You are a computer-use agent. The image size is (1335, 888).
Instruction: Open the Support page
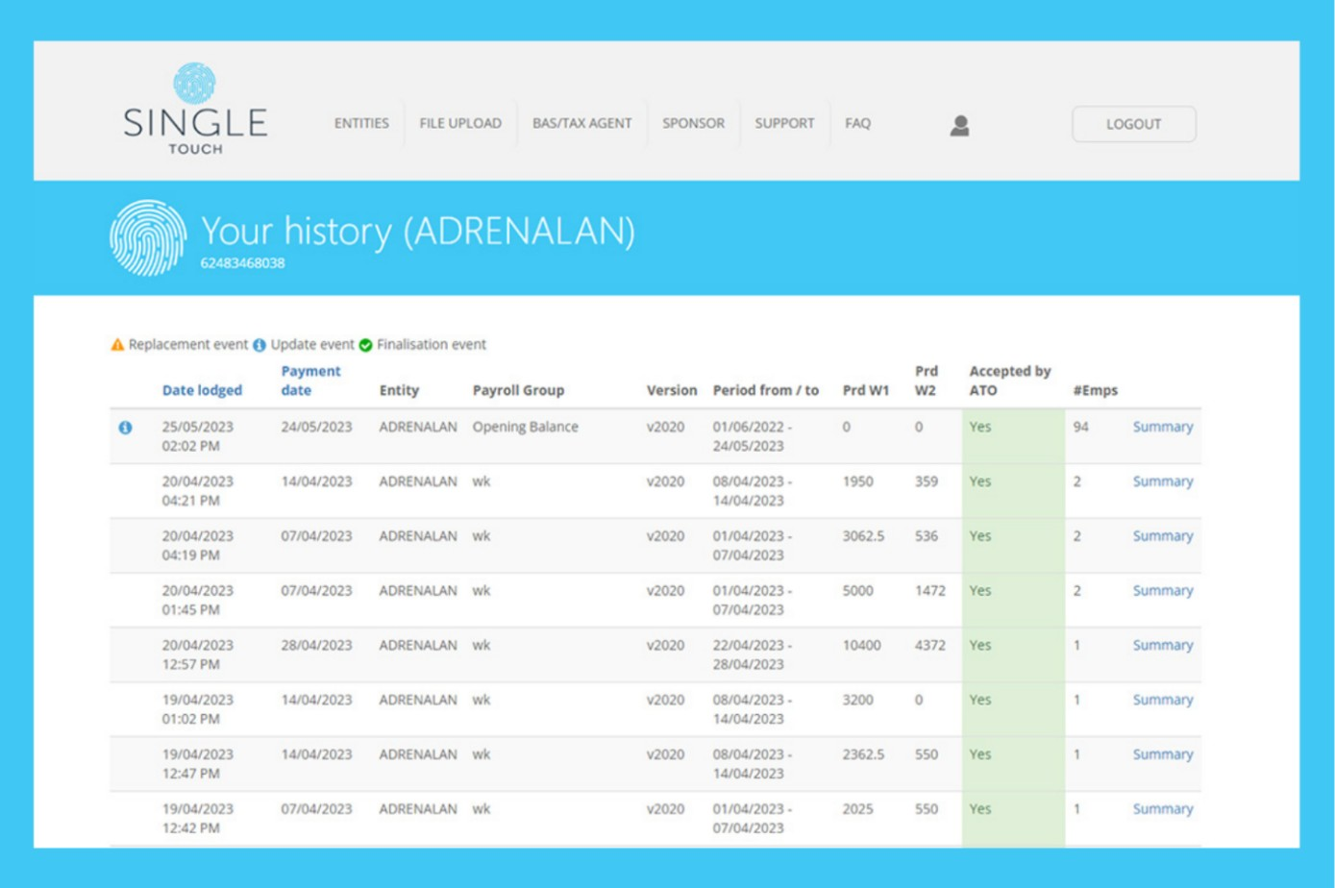784,123
